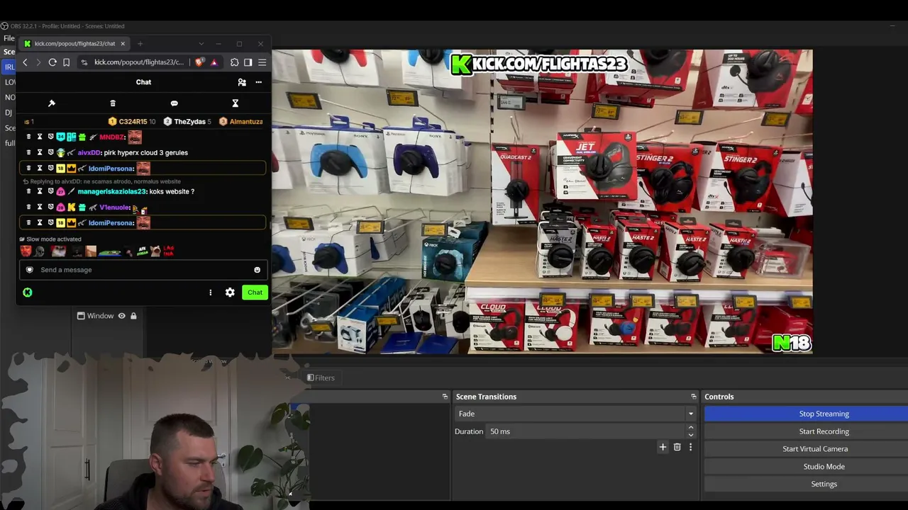Remove the scene transition with trash icon

[677, 447]
